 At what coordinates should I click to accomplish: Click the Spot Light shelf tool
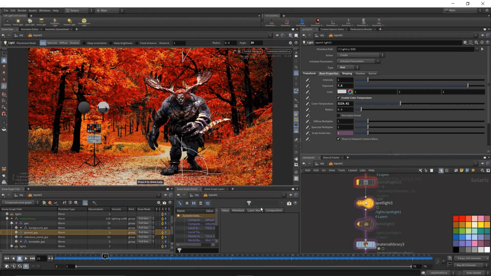(30, 22)
